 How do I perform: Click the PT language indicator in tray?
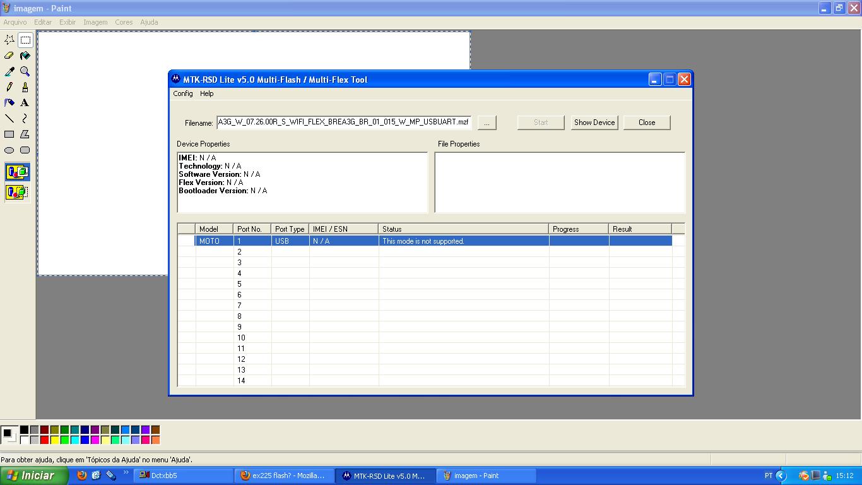(769, 476)
